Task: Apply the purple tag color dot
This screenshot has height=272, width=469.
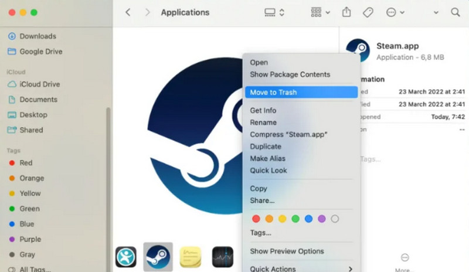Action: click(322, 219)
